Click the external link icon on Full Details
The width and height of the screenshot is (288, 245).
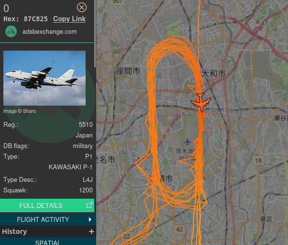coord(89,205)
